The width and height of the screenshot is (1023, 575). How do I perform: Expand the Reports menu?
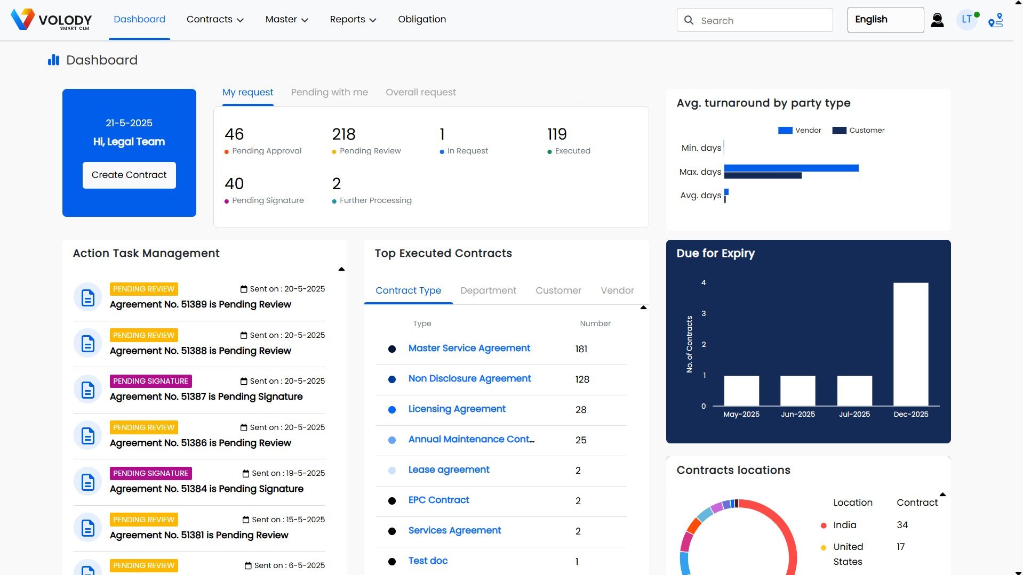pos(353,20)
